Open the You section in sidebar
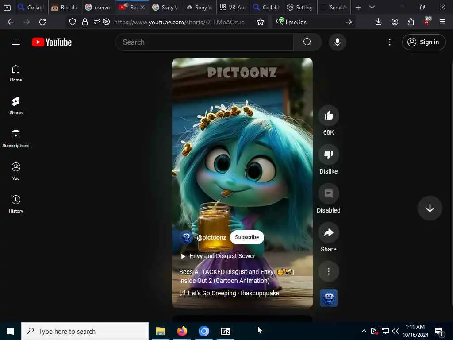453x340 pixels. coord(16,171)
